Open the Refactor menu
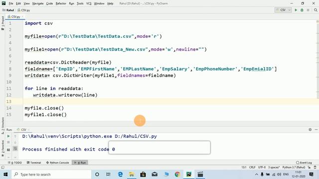Image resolution: width=319 pixels, height=179 pixels. coord(61,3)
